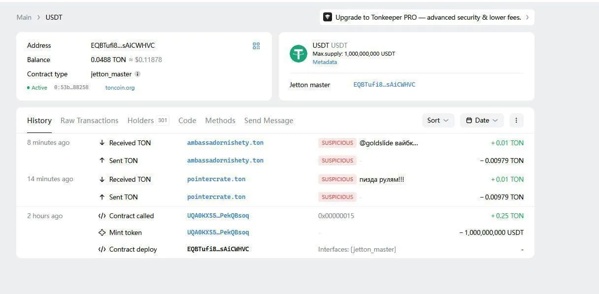The height and width of the screenshot is (294, 599).
Task: Click the −1,000,000,000 USDT amount
Action: pos(492,232)
